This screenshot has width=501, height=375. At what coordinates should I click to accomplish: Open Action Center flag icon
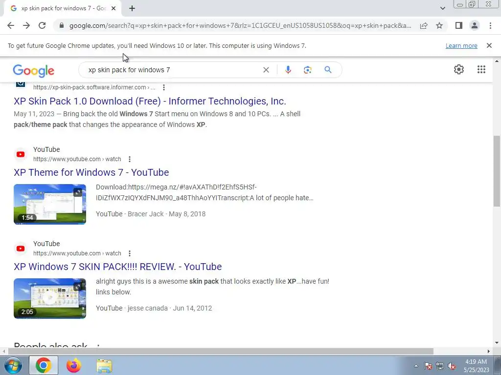click(x=428, y=366)
